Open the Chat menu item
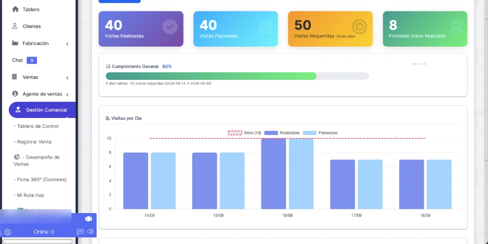This screenshot has width=488, height=244. coord(18,60)
